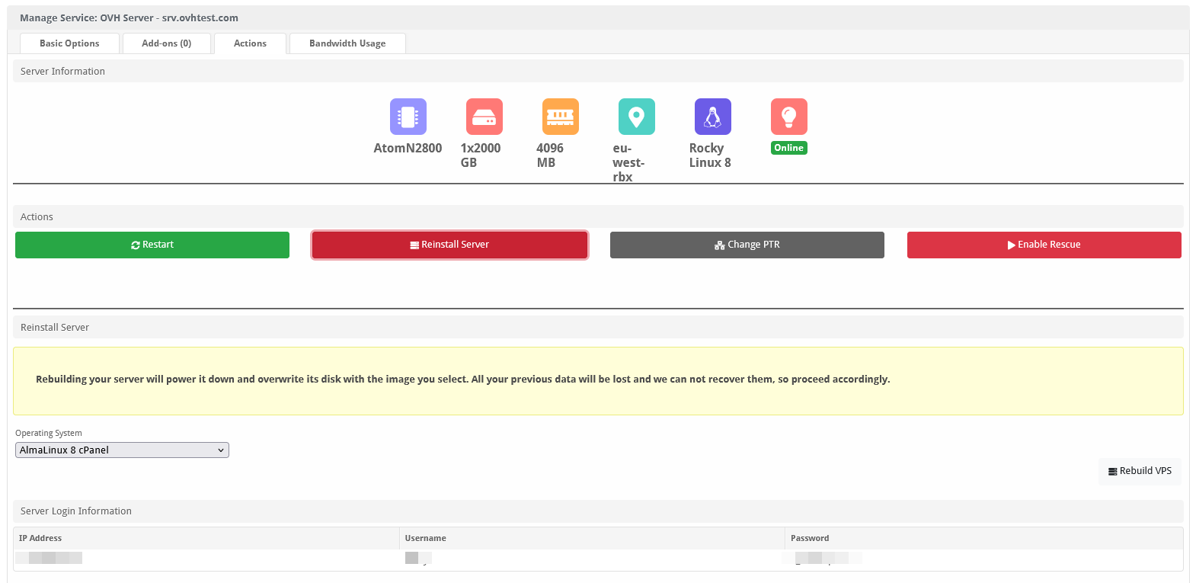Click the blurred IP address value

(49, 558)
